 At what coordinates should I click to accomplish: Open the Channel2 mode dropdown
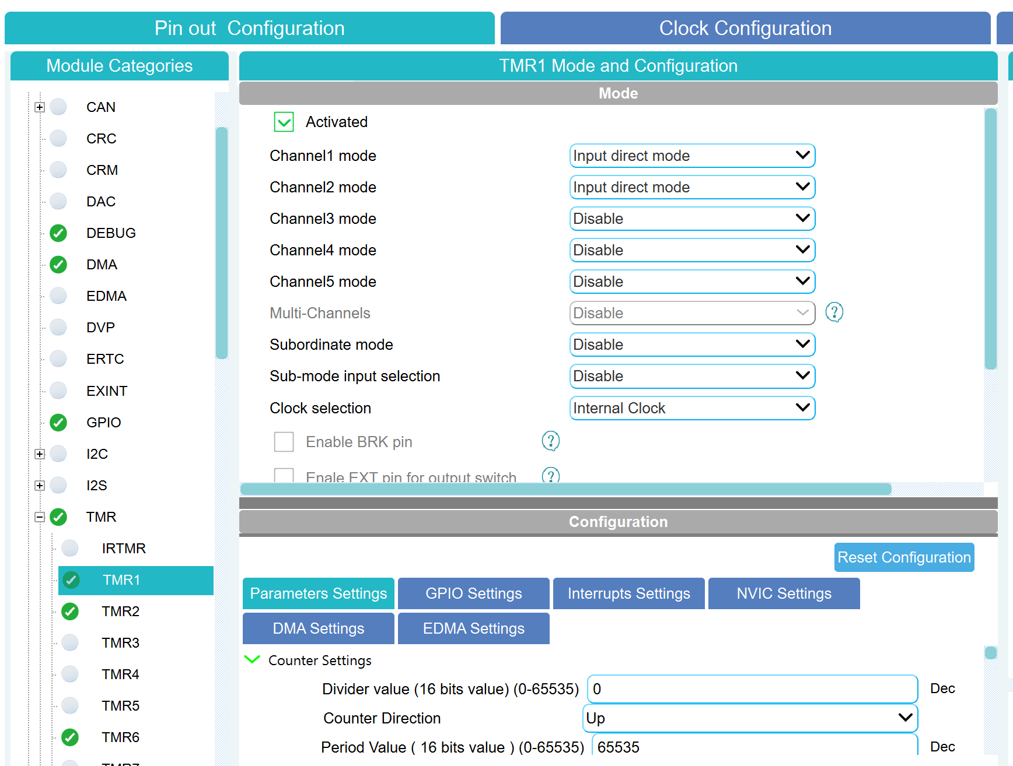coord(692,187)
